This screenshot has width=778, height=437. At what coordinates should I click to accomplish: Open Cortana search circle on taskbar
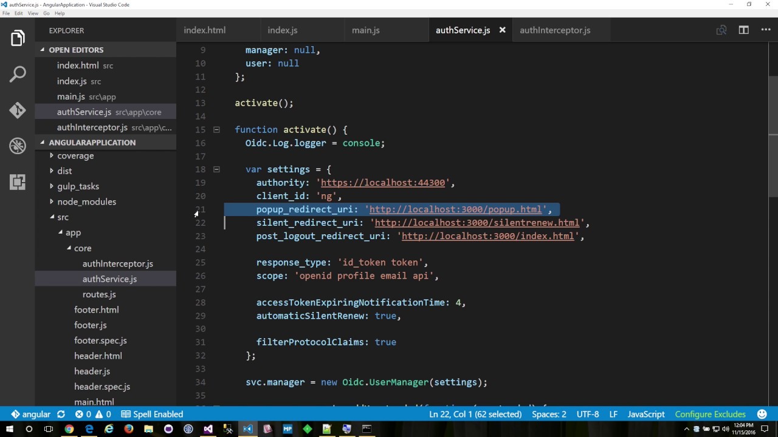[x=29, y=429]
